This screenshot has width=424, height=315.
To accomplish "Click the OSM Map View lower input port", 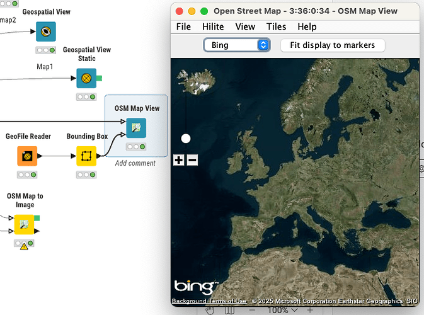I will [123, 134].
